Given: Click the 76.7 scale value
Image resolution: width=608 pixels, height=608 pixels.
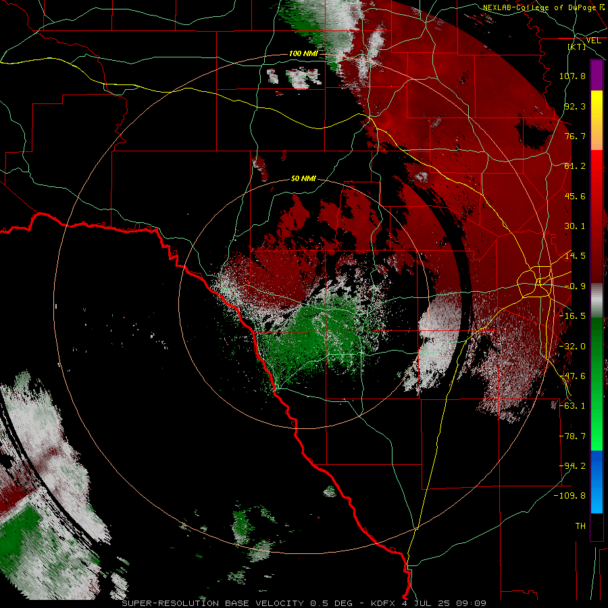Looking at the screenshot, I should (575, 136).
